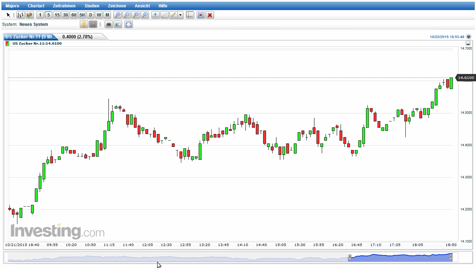The height and width of the screenshot is (268, 476).
Task: Click the 14.7000 price axis label
Action: click(466, 49)
